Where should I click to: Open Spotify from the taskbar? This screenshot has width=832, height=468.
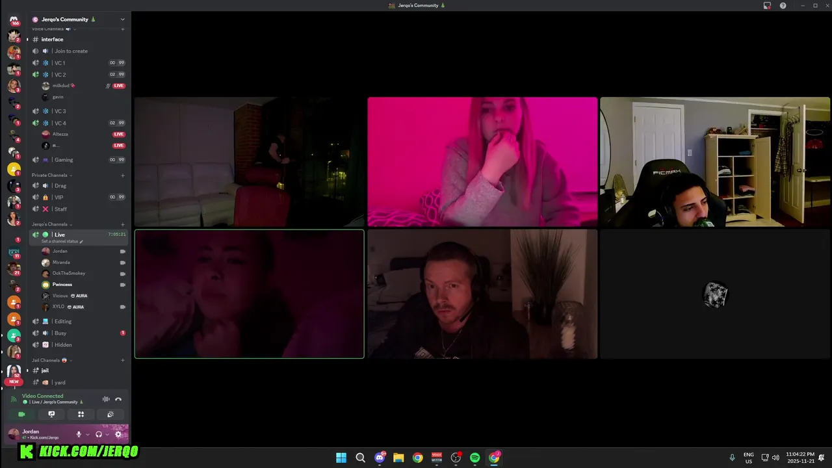[474, 458]
